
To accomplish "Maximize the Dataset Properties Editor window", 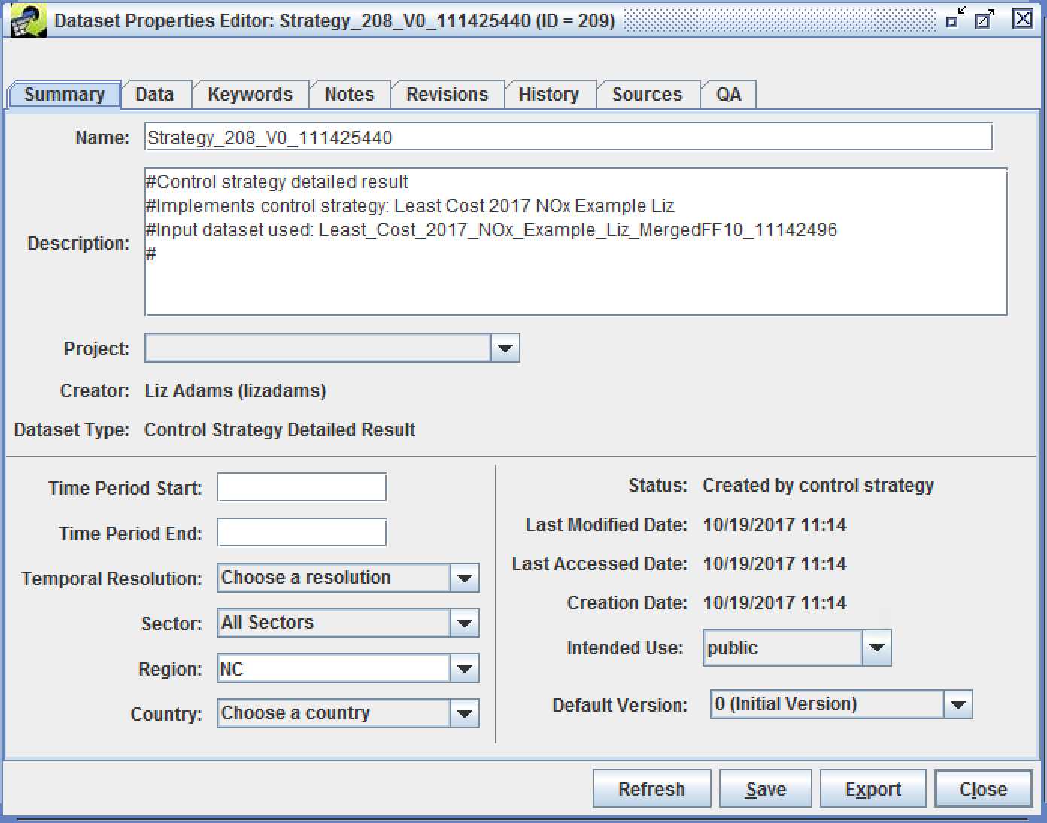I will (x=985, y=20).
